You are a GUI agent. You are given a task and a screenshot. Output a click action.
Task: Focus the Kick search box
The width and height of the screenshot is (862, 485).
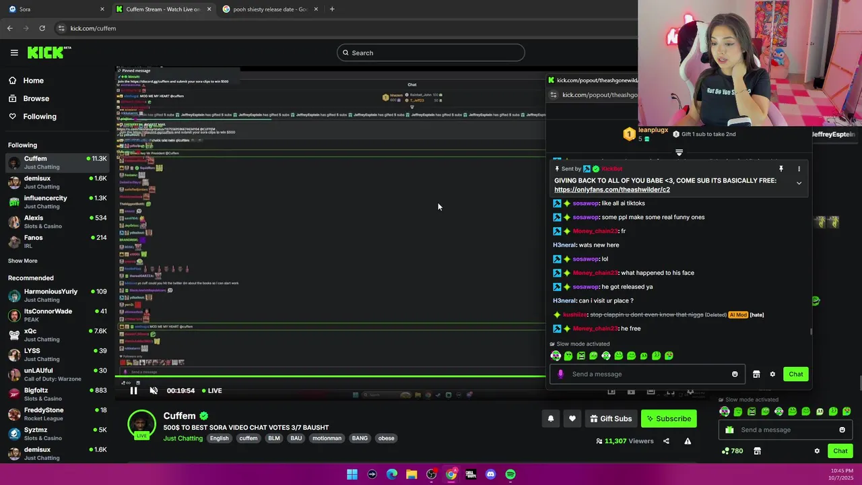tap(431, 53)
